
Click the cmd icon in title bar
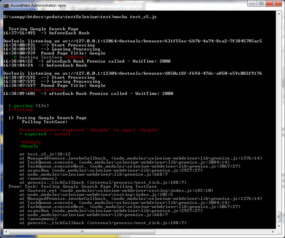[x=6, y=6]
